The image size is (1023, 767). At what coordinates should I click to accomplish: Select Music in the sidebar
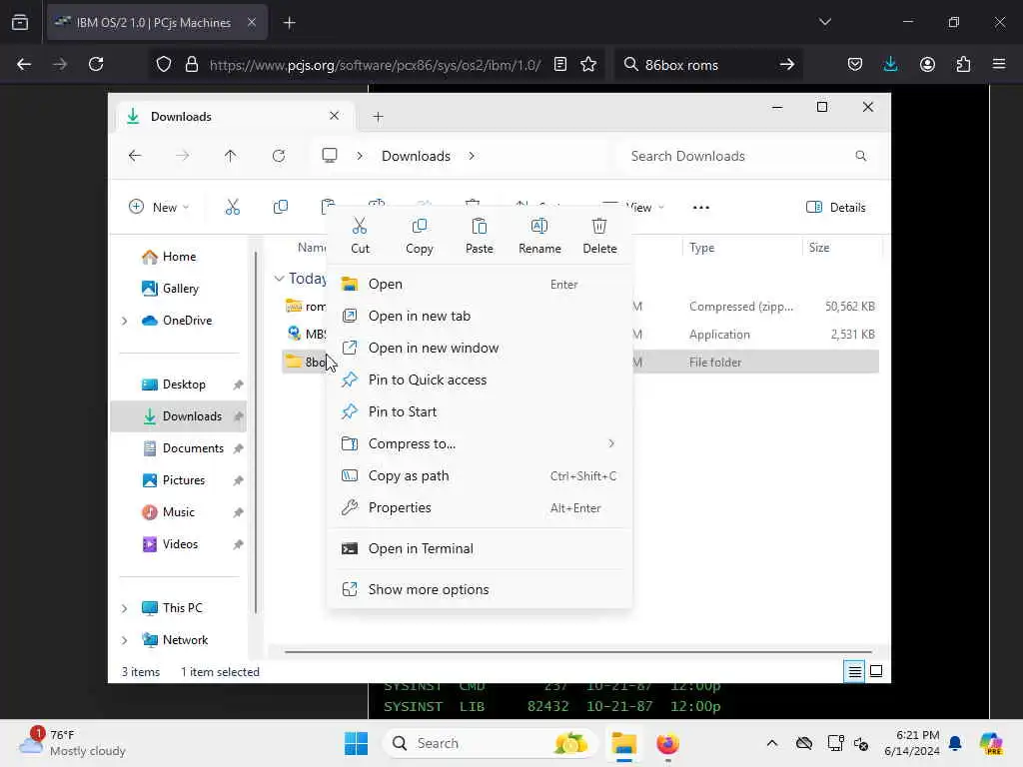click(180, 512)
